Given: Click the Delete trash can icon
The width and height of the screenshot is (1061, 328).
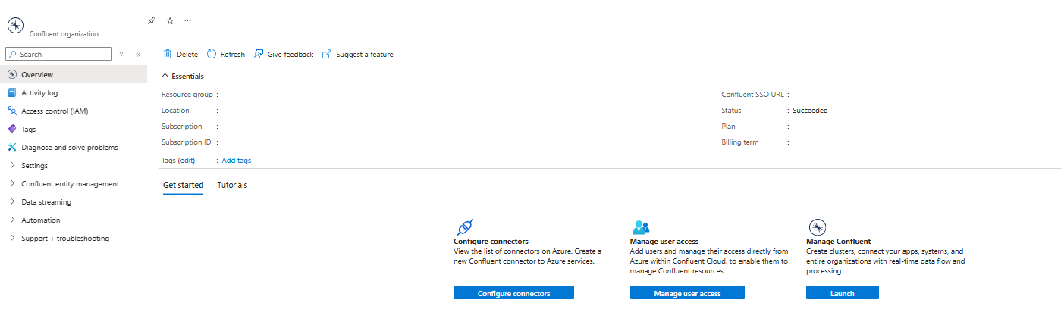Looking at the screenshot, I should (x=168, y=54).
